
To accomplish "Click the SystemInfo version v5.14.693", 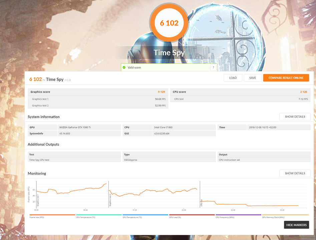I will point(65,133).
